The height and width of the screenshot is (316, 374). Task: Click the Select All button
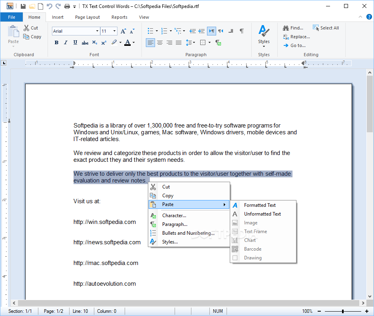point(326,28)
